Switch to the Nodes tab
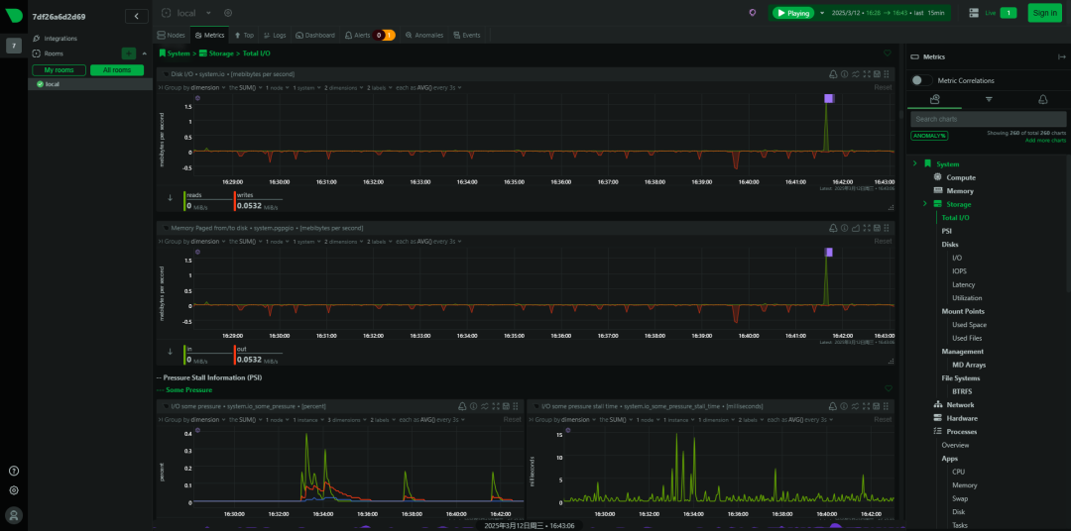1071x531 pixels. click(171, 35)
